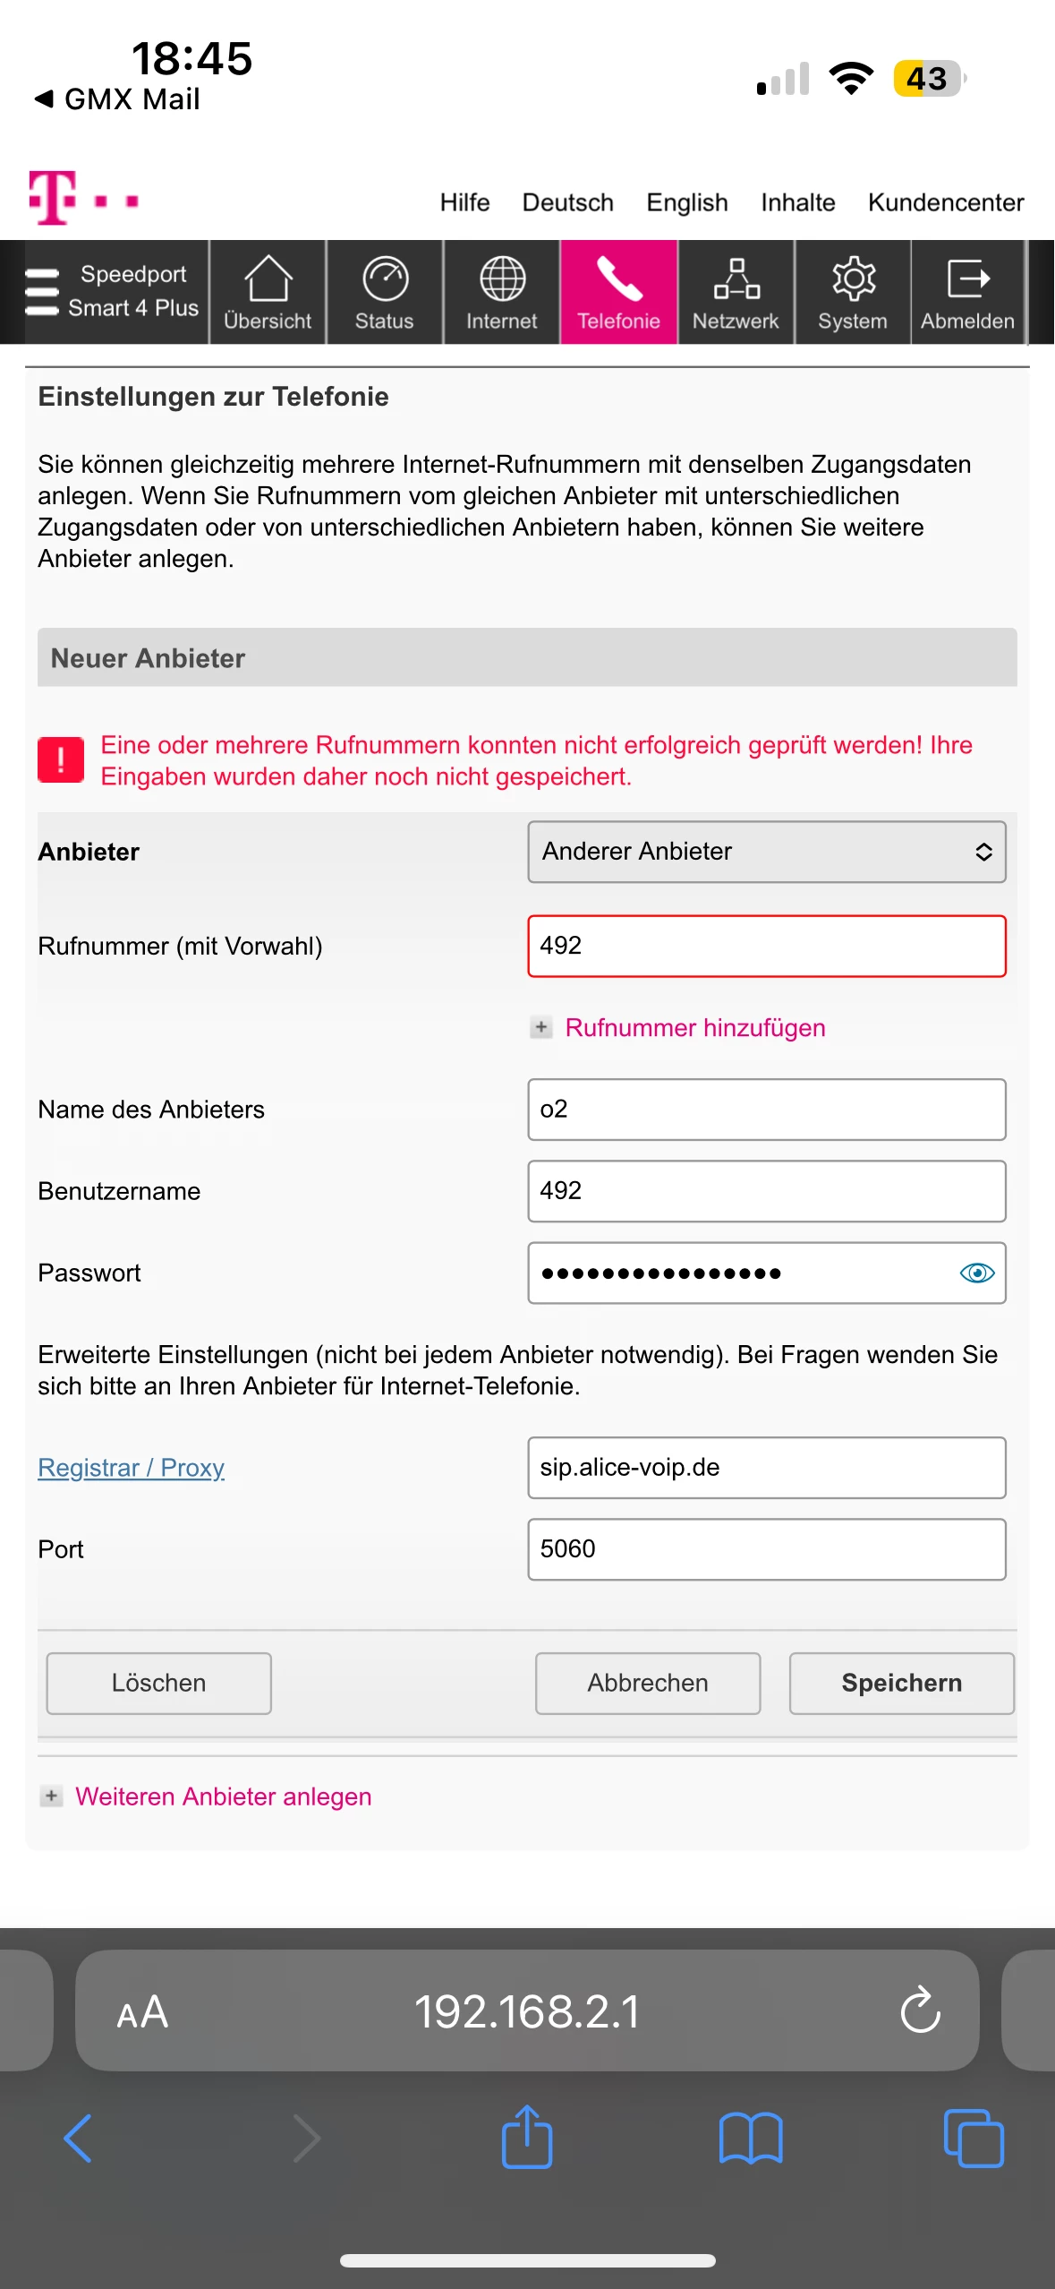
Task: Expand Weiteren Anbieter anlegen
Action: 223,1796
